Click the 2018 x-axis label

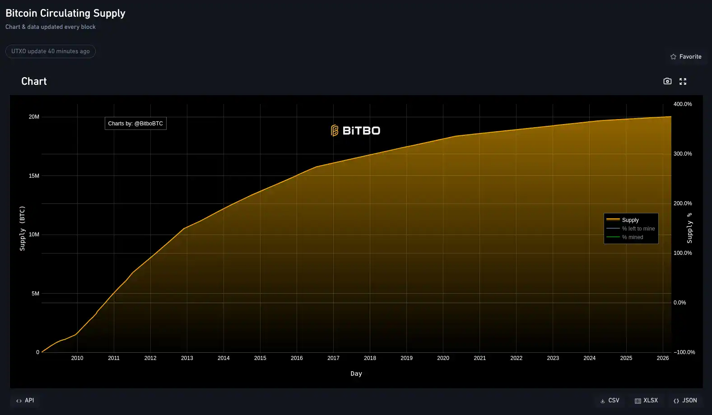tap(370, 358)
